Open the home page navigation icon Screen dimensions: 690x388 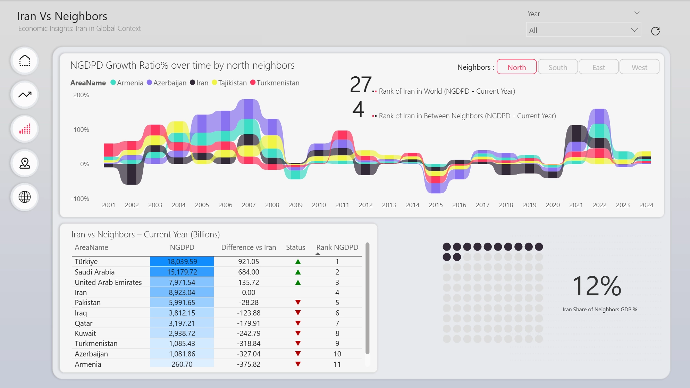coord(25,61)
